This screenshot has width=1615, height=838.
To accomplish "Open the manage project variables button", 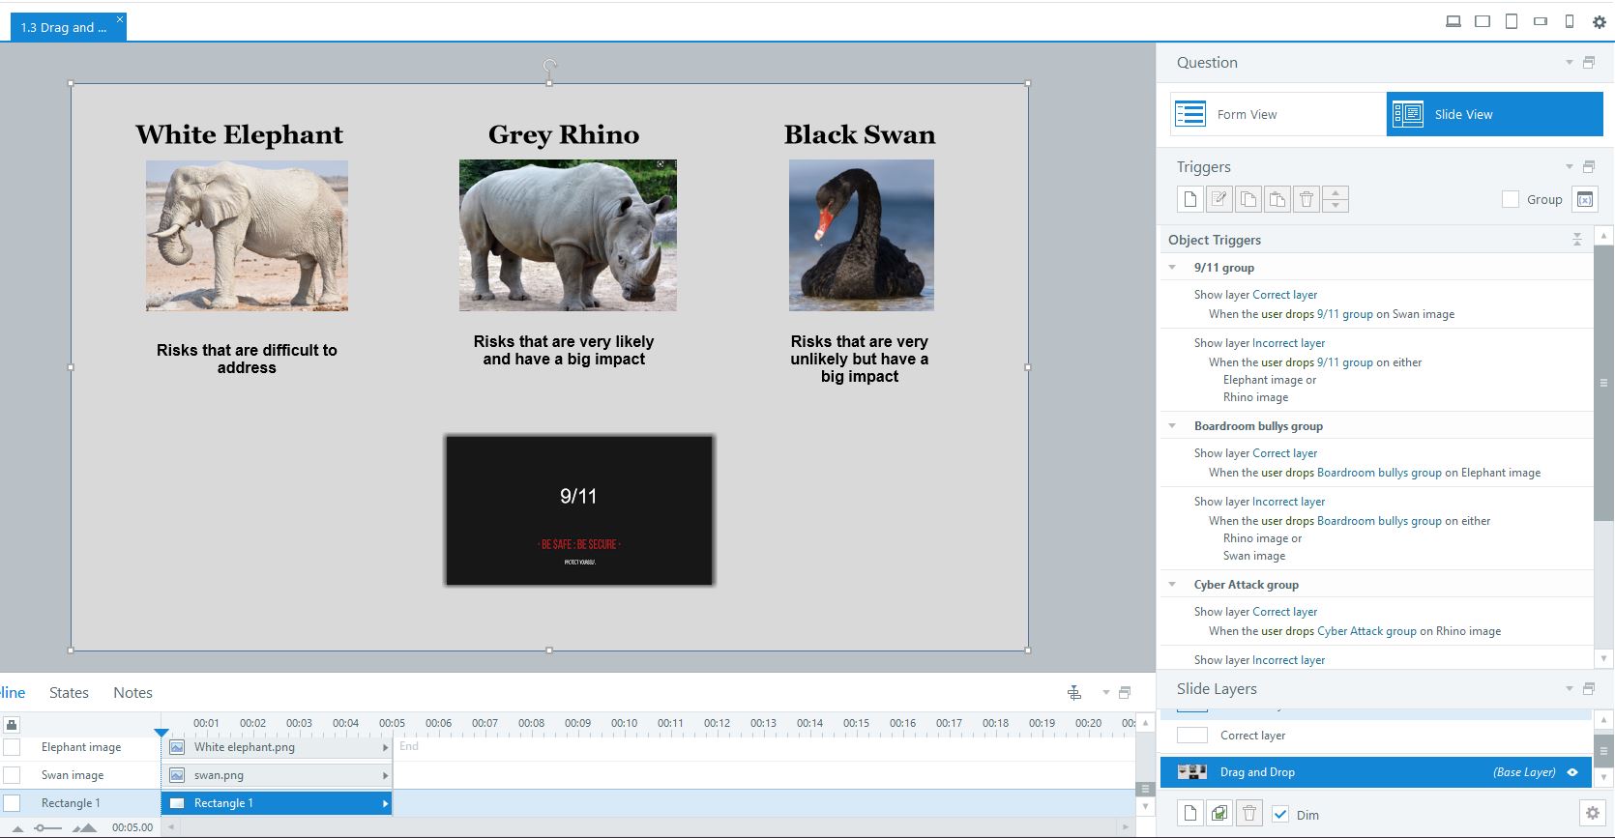I will point(1584,199).
